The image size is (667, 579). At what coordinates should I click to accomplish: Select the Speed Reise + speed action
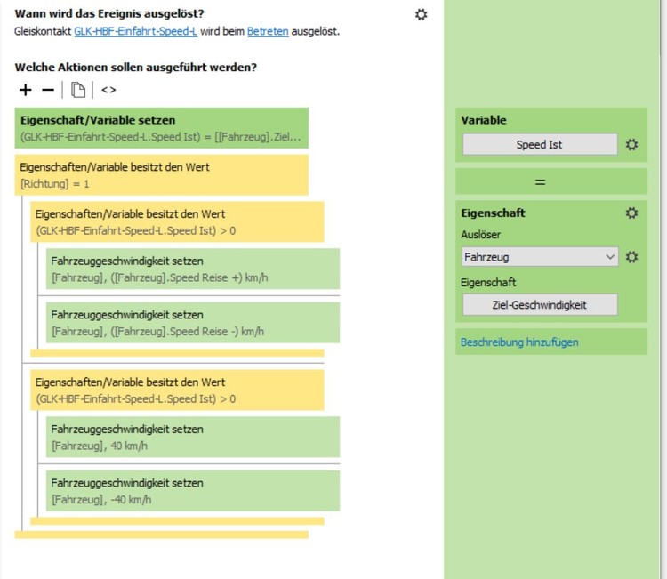click(x=193, y=269)
